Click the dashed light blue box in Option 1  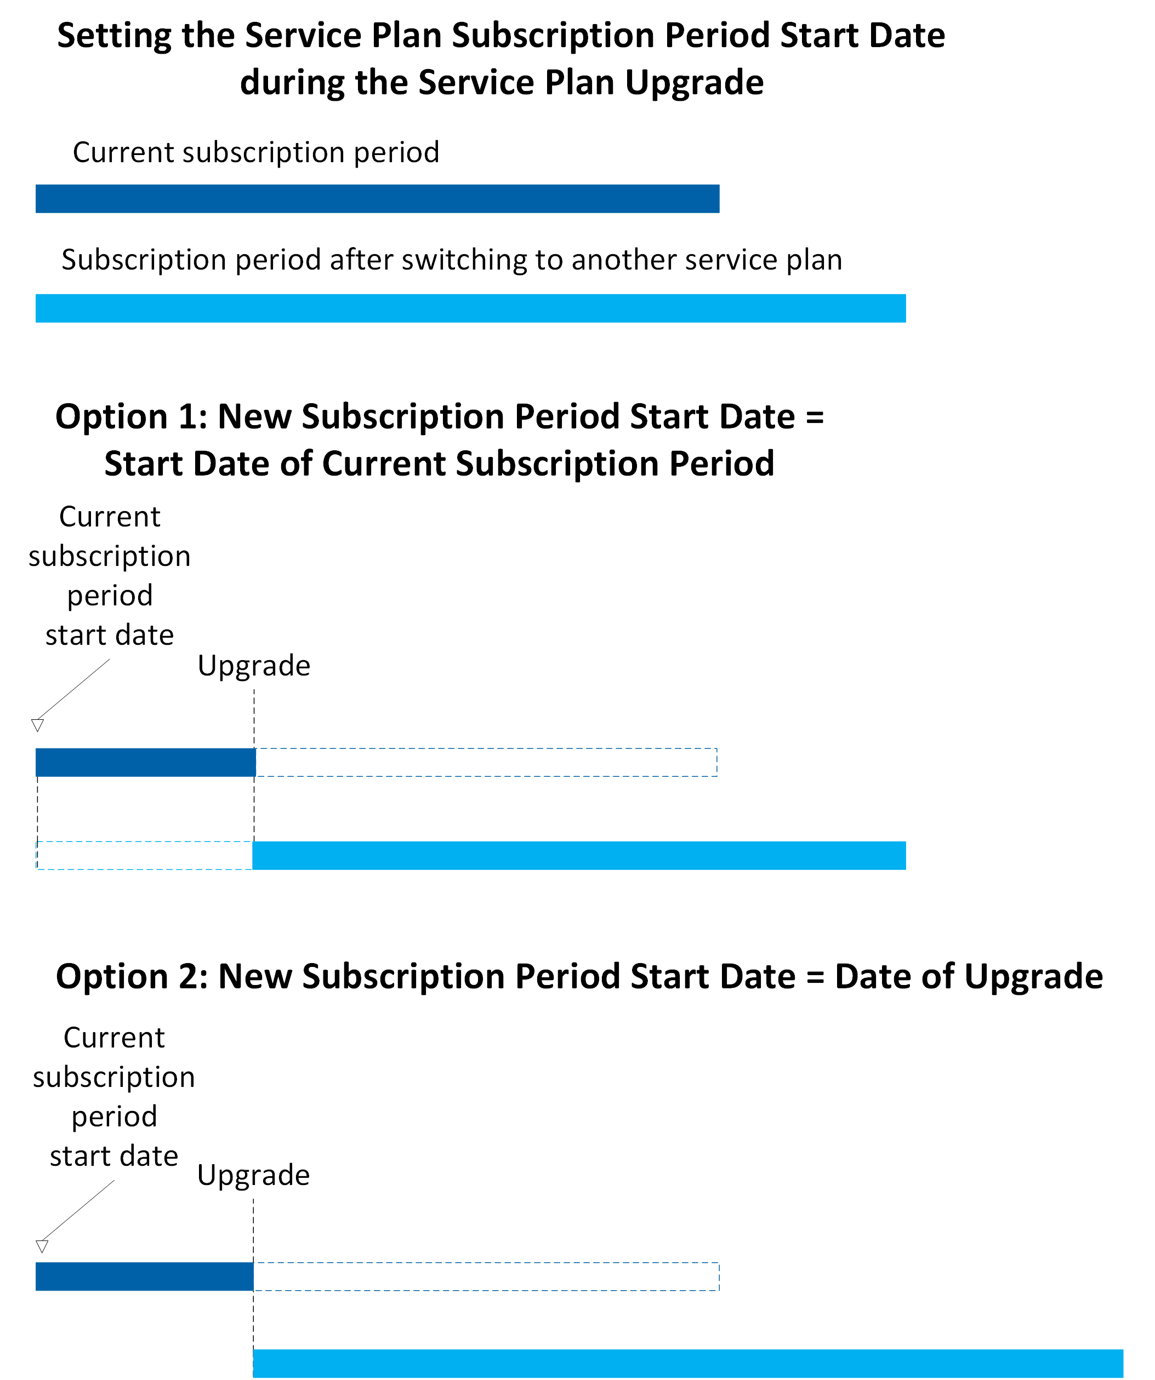145,856
